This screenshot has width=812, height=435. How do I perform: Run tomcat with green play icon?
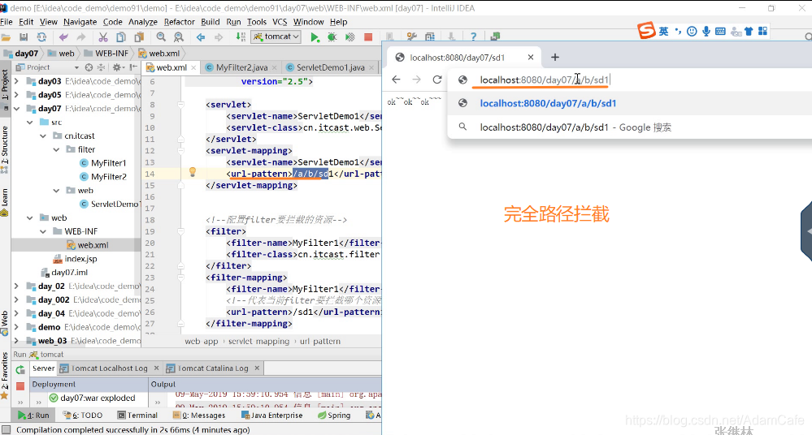pyautogui.click(x=315, y=37)
